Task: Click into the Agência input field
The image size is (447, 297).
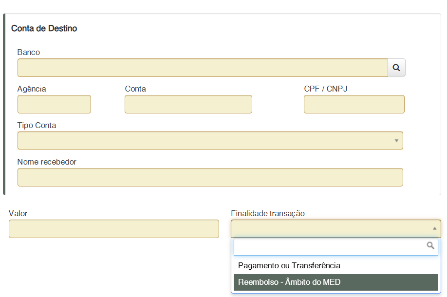Action: coord(54,104)
